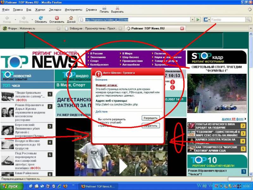This screenshot has width=253, height=190.
Task: Open the Шоу-бизнес section link
Action: tap(131, 57)
